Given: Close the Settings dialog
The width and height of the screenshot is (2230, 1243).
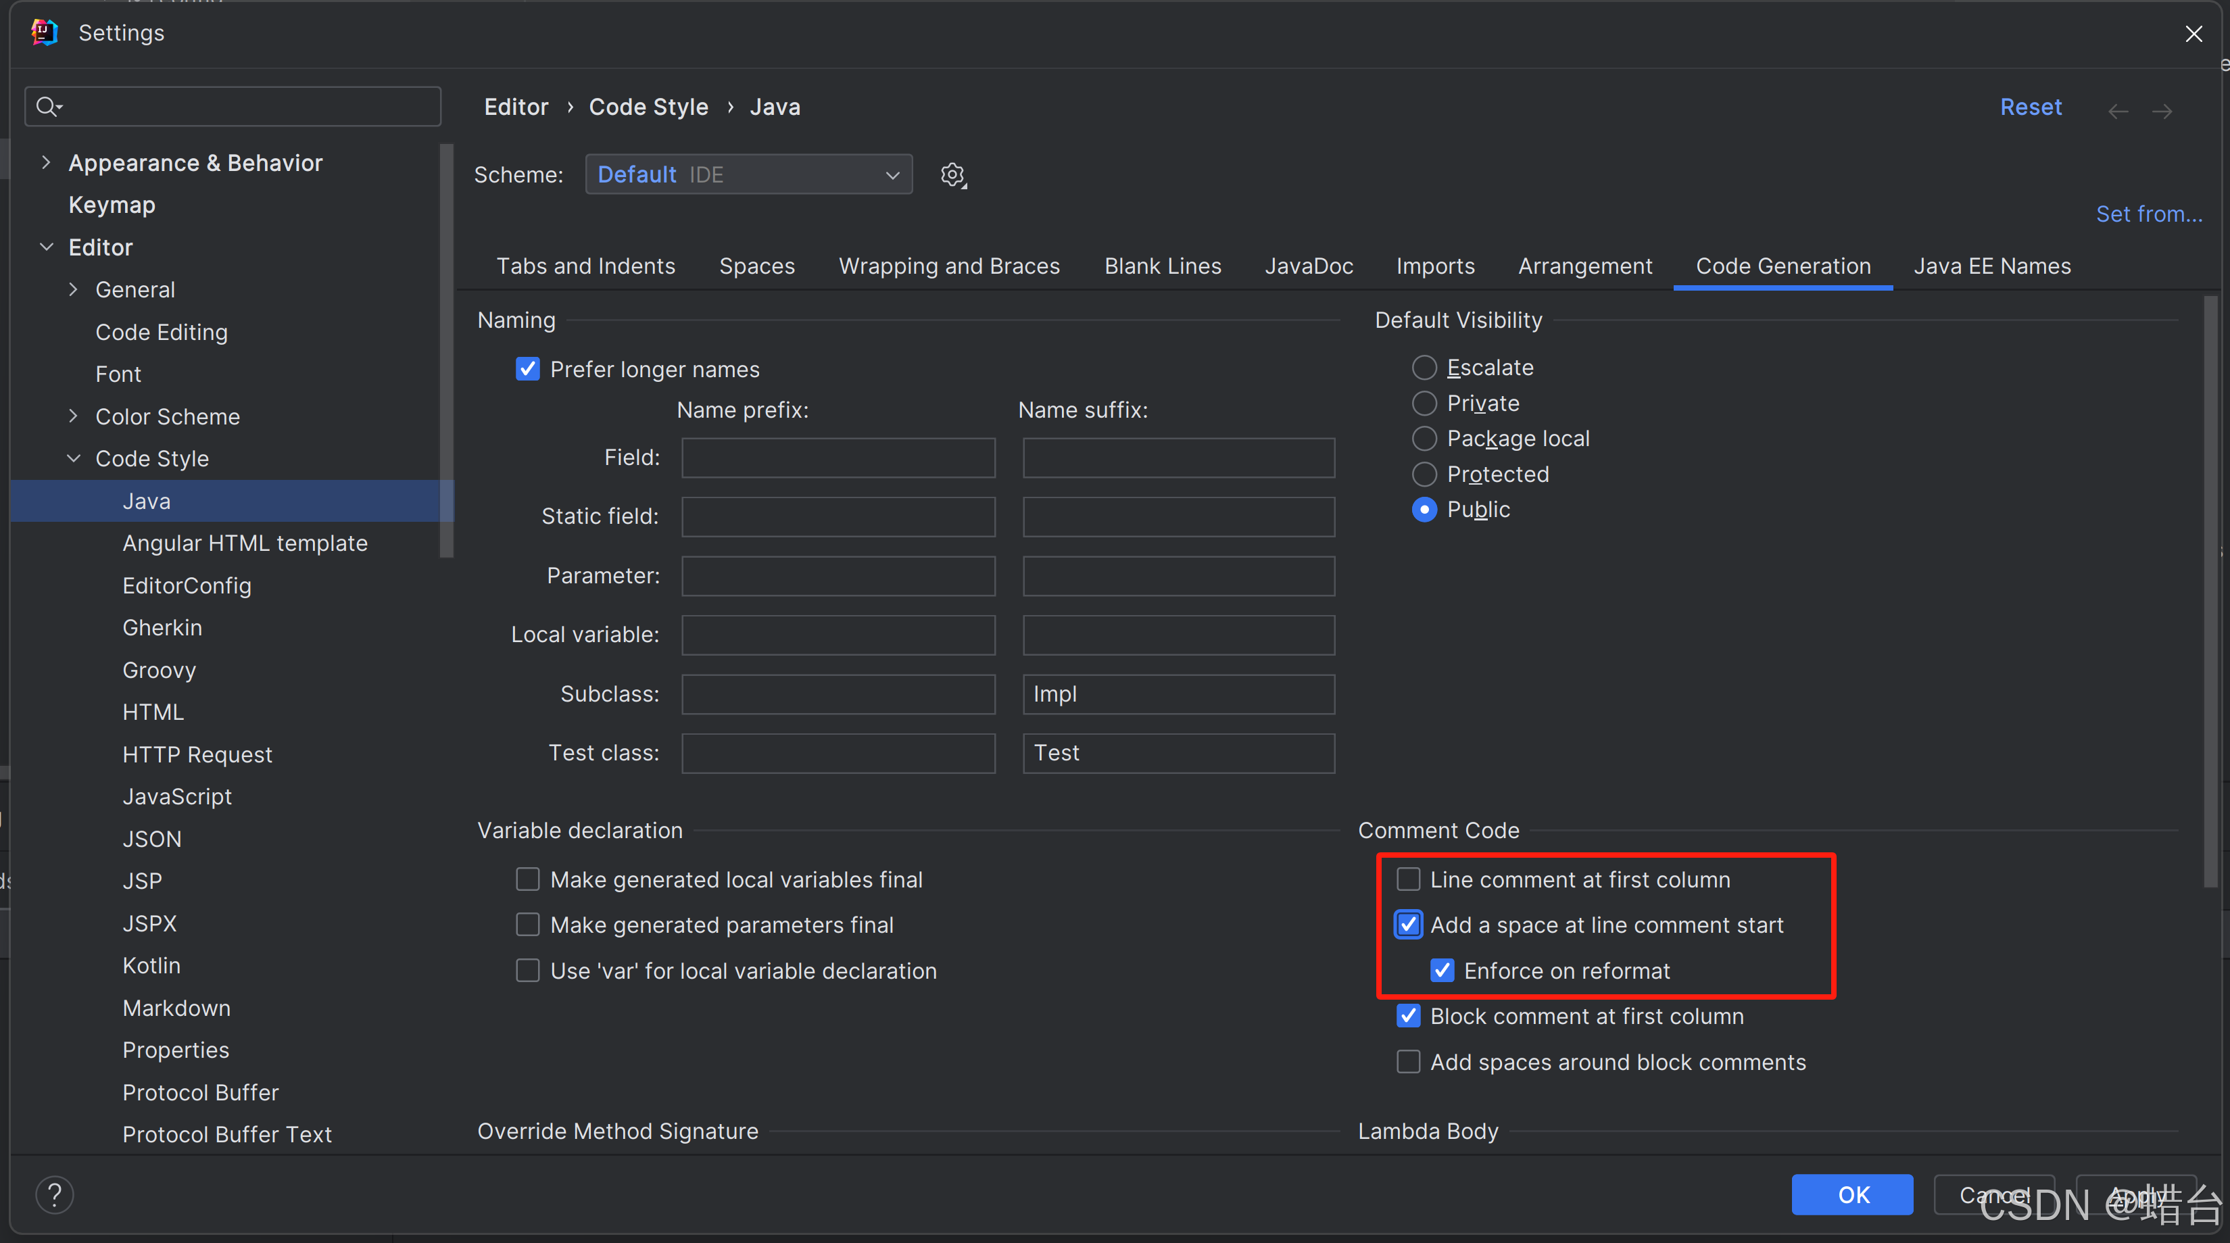Looking at the screenshot, I should [2193, 34].
